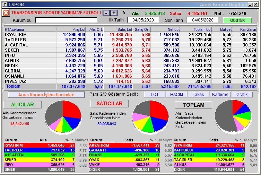Decrease the count with the minus button
The height and width of the screenshot is (175, 261).
106,13
